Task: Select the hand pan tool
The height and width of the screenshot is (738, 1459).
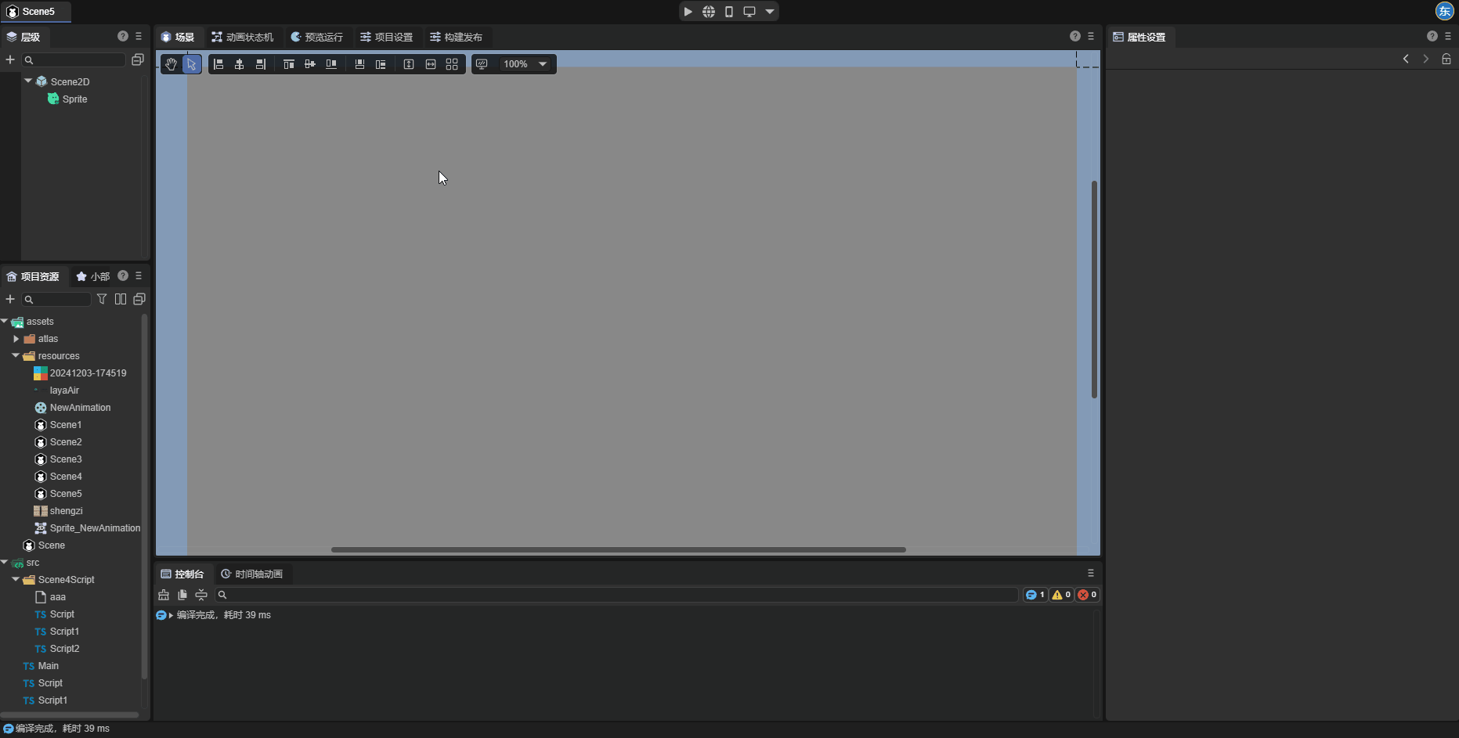Action: click(171, 64)
